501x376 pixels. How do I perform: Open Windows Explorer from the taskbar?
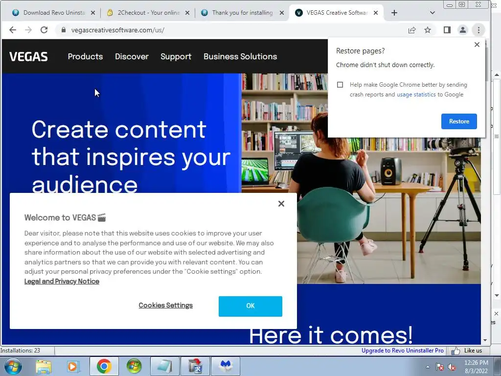point(44,367)
